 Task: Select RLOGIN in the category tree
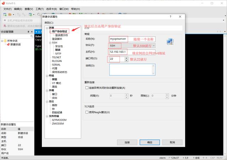(x=57, y=61)
